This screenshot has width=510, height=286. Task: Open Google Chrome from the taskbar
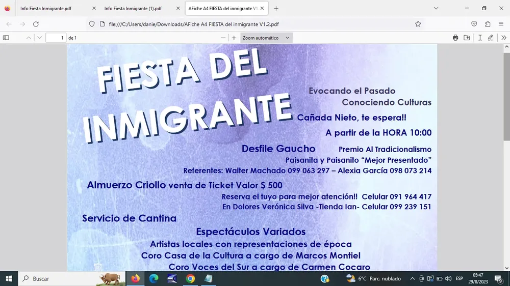coord(190,278)
